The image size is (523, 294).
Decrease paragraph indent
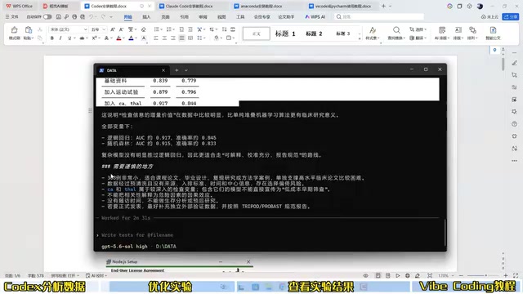point(181,29)
